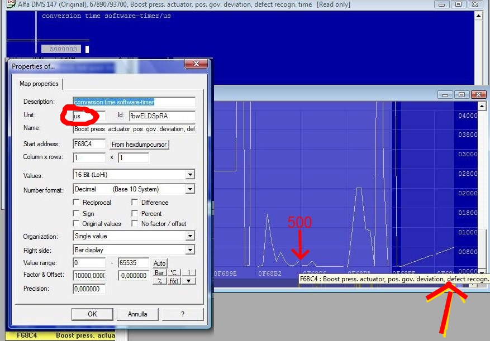Select the Map properties tab
The image size is (490, 341).
[x=39, y=84]
